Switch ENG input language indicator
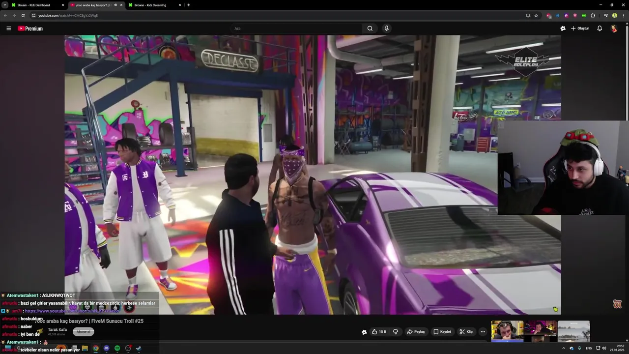 pos(589,348)
